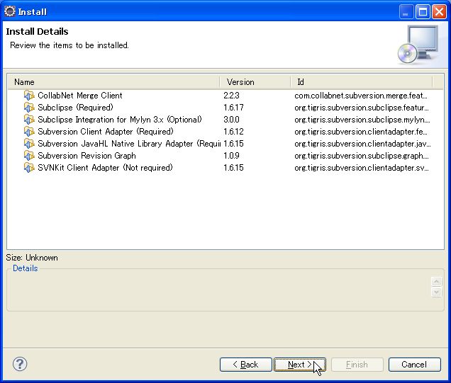
Task: Minimize the Install window
Action: [x=406, y=12]
